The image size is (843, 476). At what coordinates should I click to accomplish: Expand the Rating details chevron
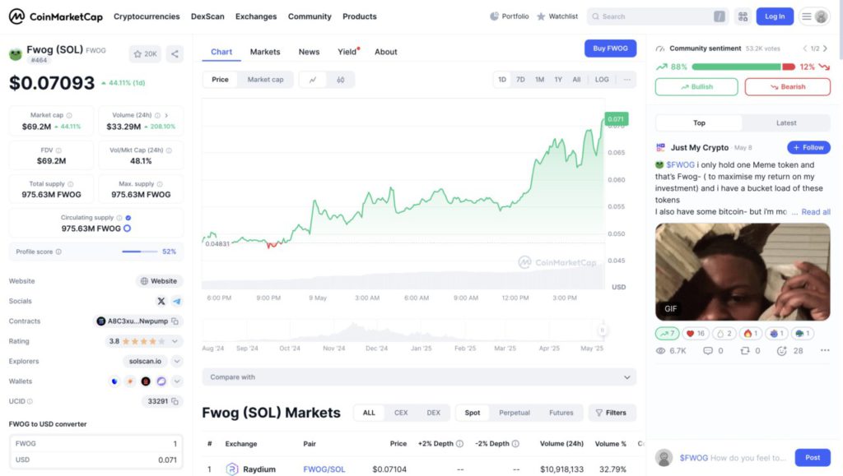coord(175,341)
